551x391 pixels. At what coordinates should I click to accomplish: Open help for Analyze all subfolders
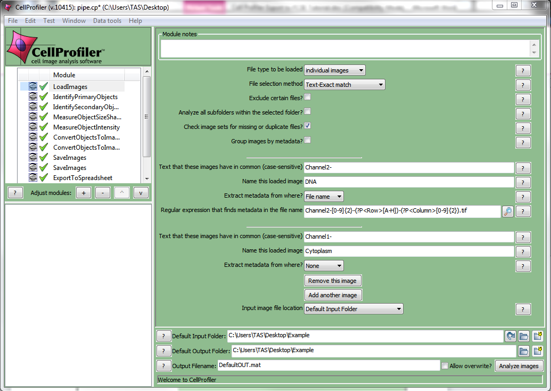523,114
